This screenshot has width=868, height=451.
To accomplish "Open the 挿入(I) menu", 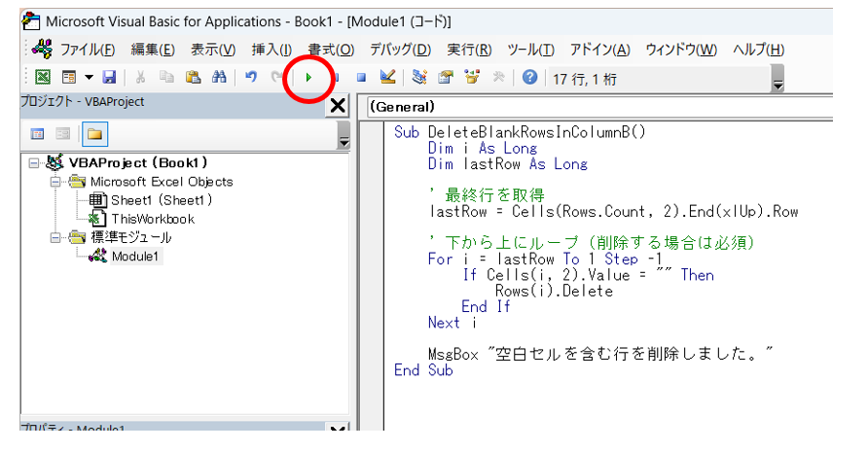I will 271,50.
